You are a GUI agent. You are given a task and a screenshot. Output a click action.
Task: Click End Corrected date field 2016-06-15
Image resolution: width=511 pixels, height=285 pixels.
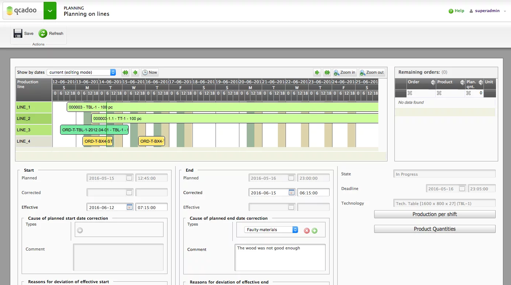pos(269,193)
